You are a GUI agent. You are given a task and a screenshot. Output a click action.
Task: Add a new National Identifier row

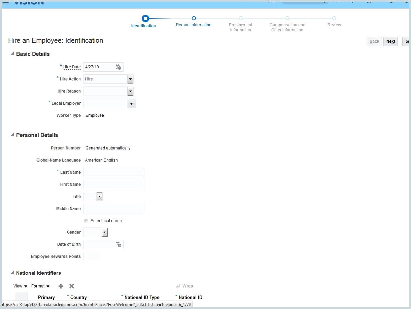pyautogui.click(x=61, y=286)
